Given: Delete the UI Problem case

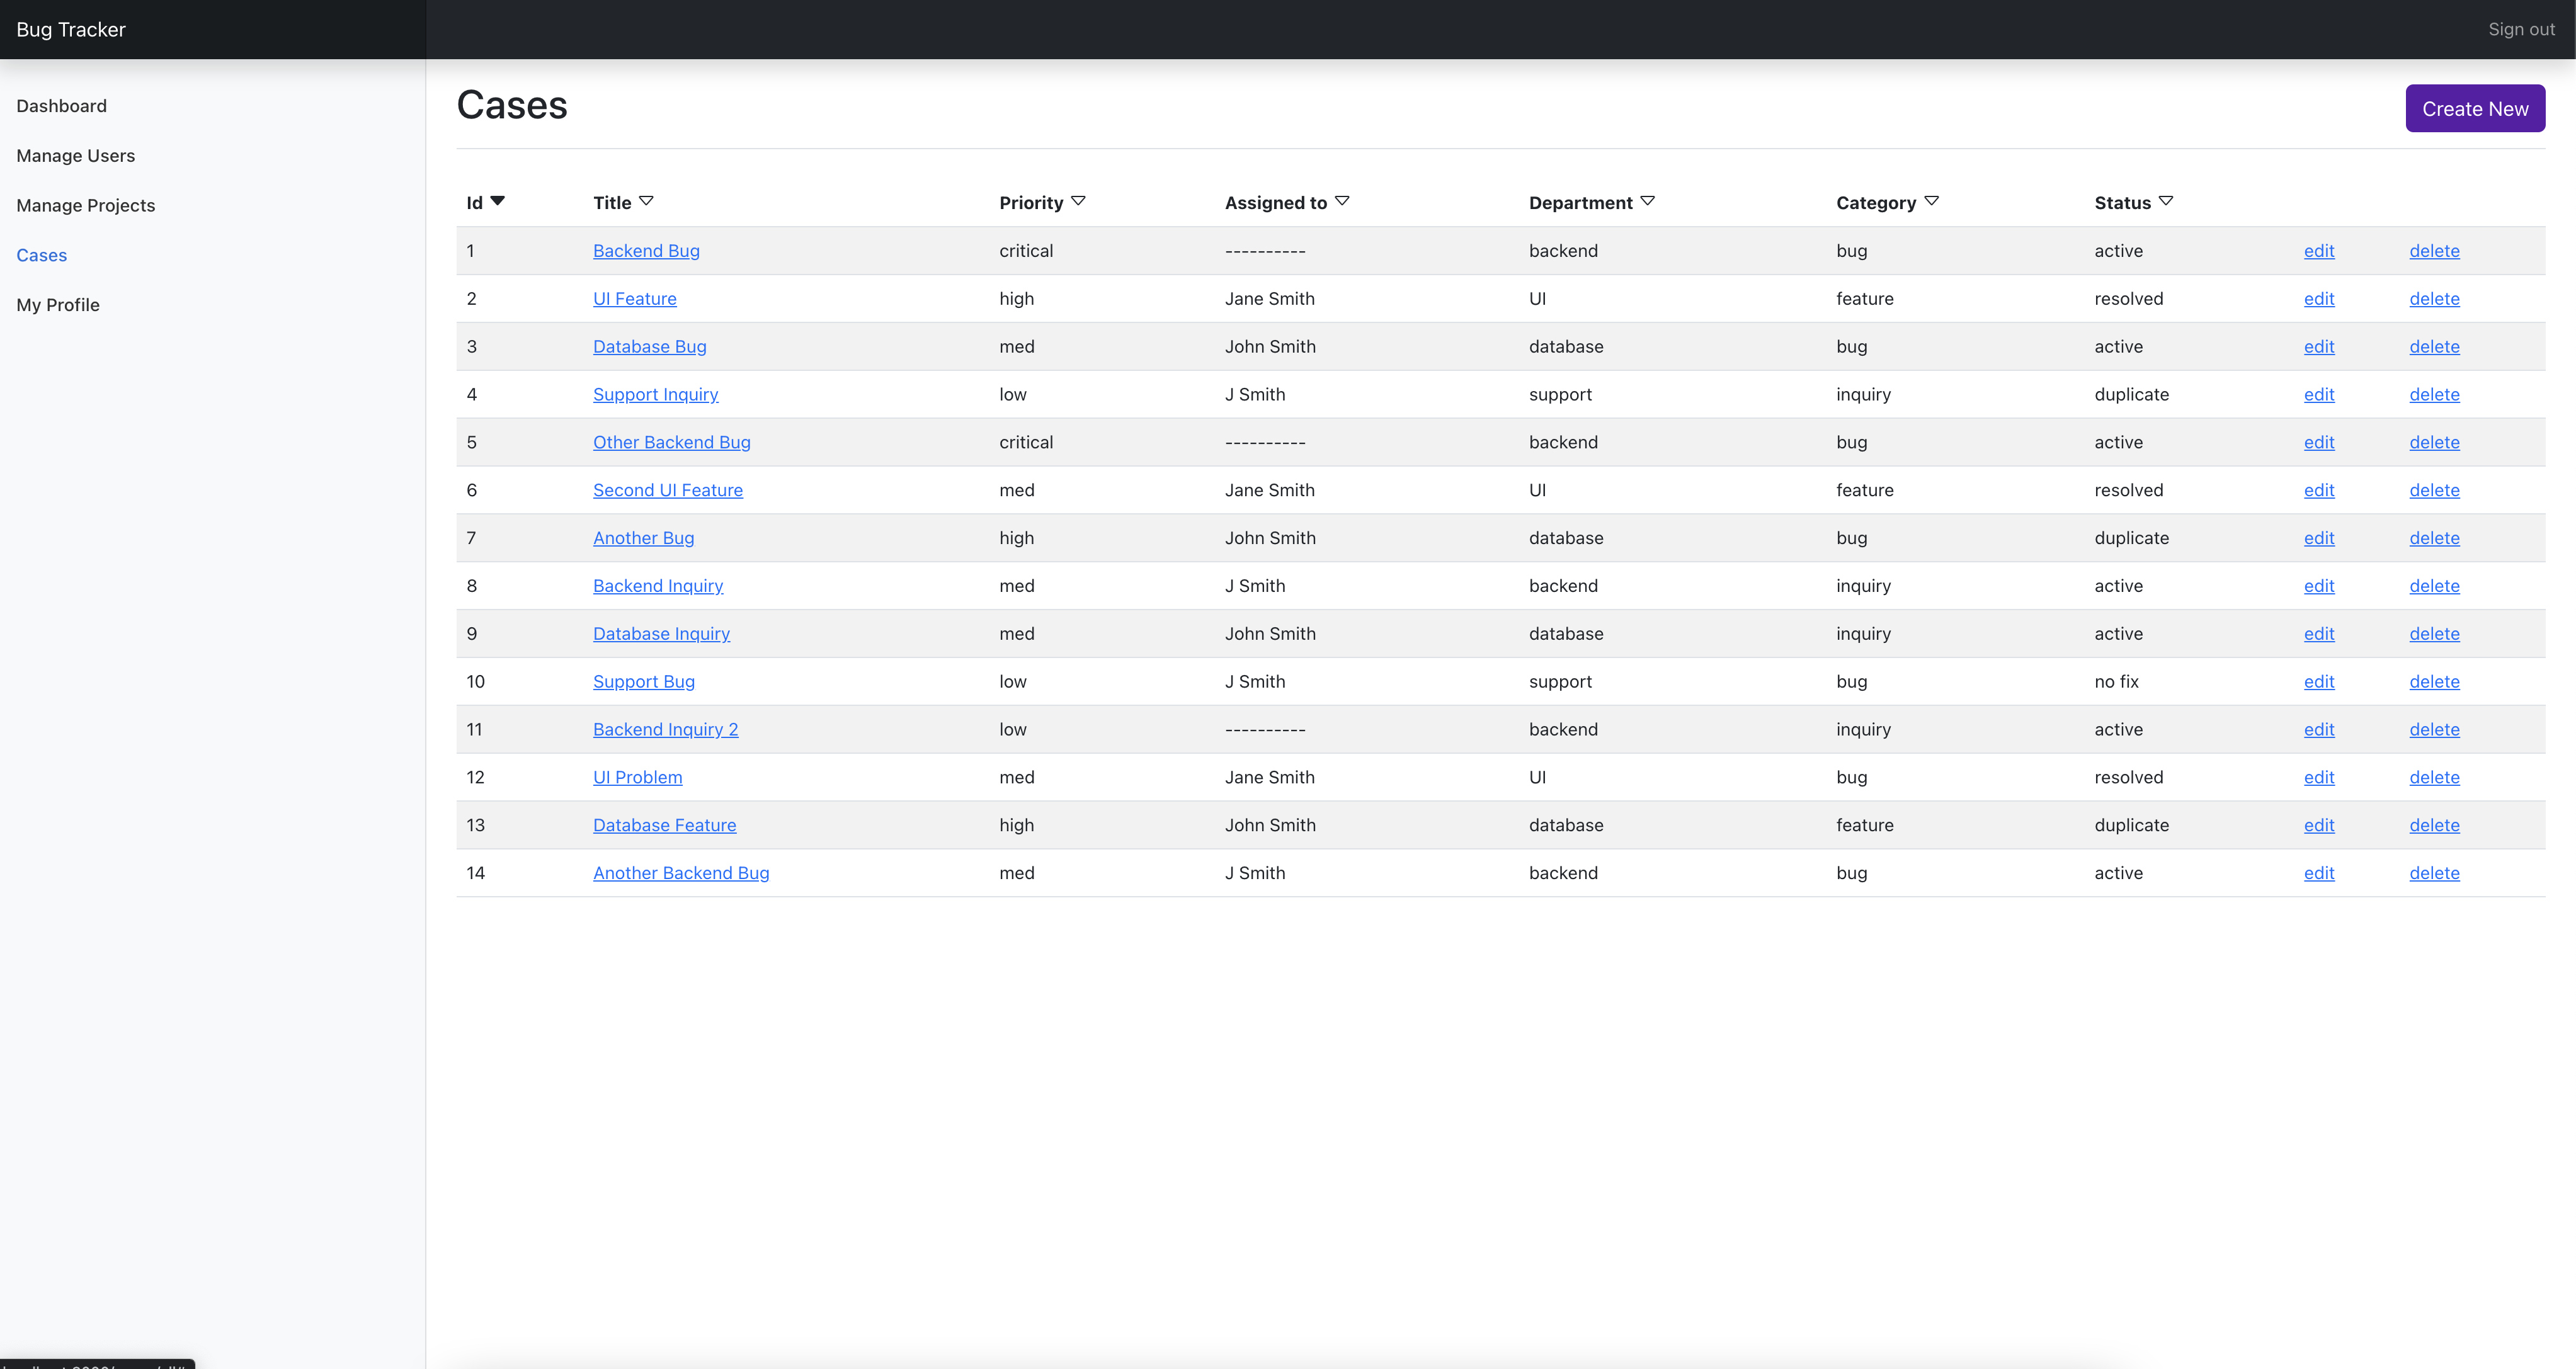Looking at the screenshot, I should (2435, 777).
